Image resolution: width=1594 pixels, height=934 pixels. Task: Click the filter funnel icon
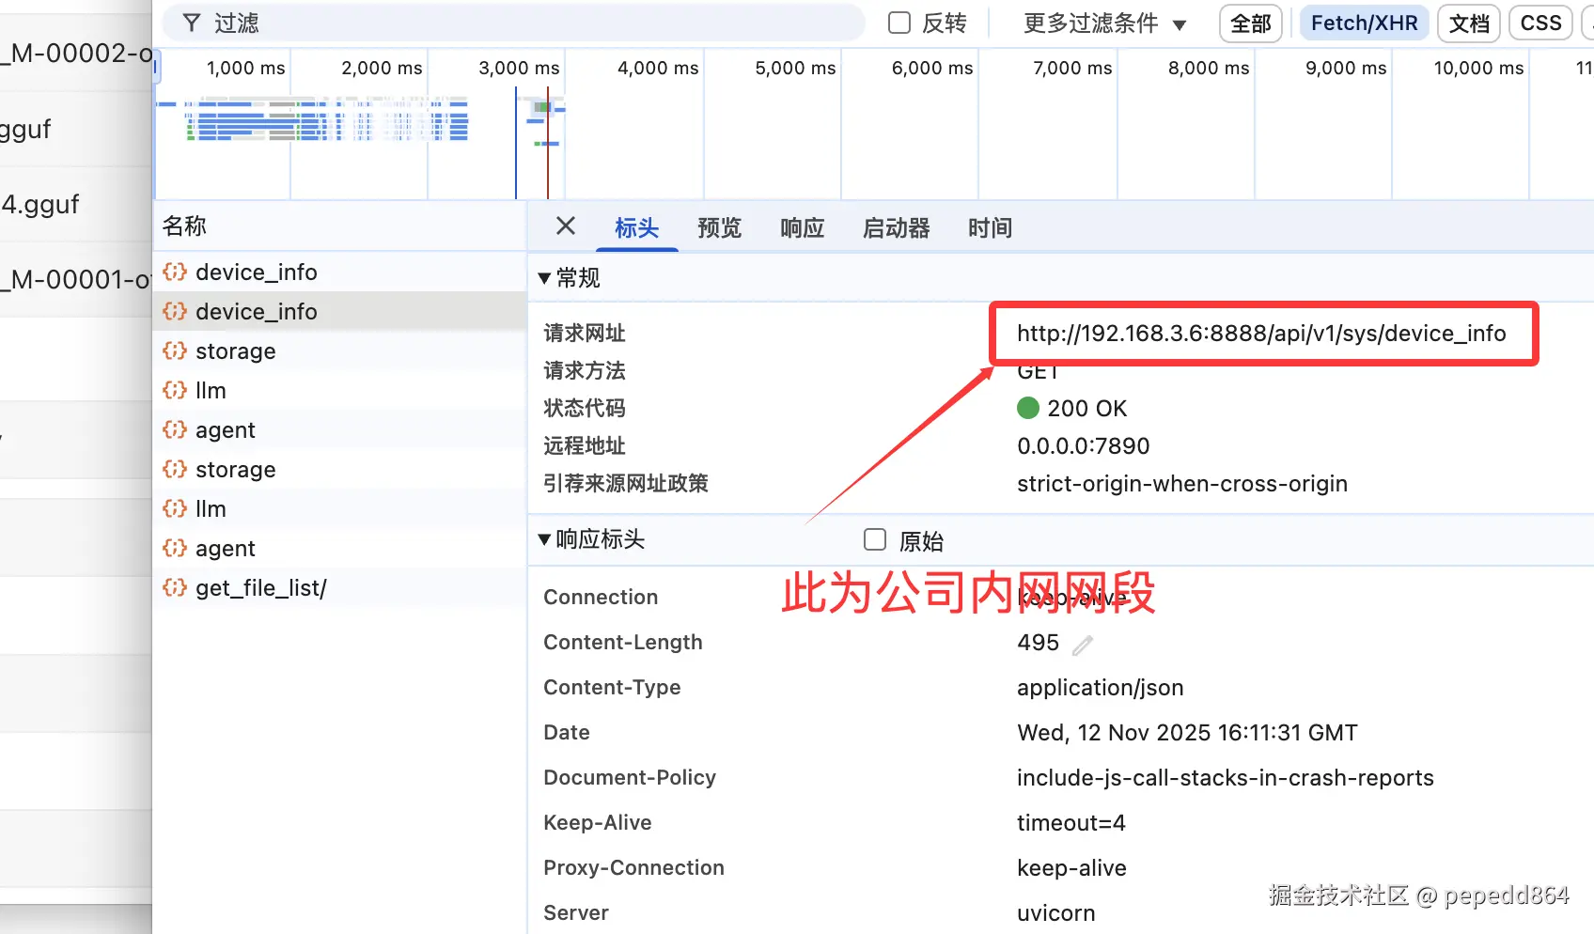[x=192, y=23]
